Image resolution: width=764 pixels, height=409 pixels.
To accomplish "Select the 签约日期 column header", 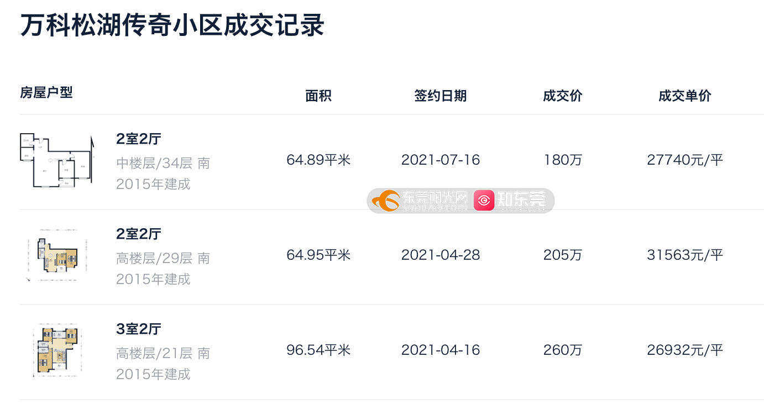I will point(441,96).
